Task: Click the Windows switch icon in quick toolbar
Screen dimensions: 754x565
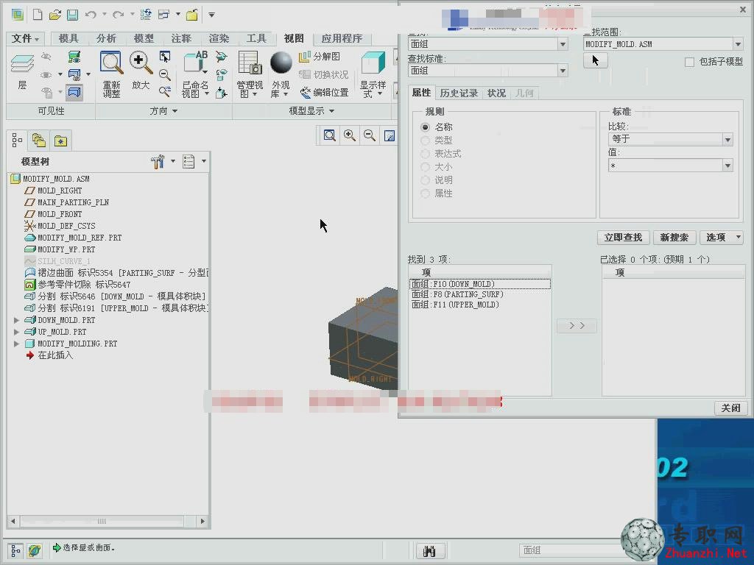Action: (x=164, y=15)
